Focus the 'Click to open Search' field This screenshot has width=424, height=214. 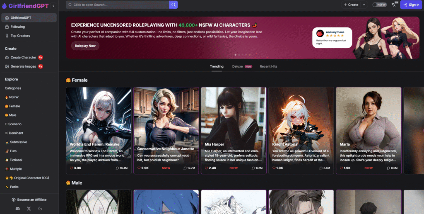[118, 5]
